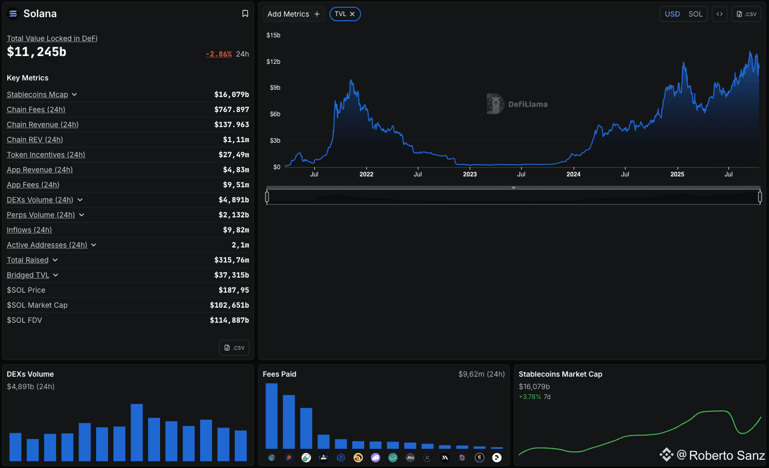Open the Add Metrics dropdown

click(294, 14)
